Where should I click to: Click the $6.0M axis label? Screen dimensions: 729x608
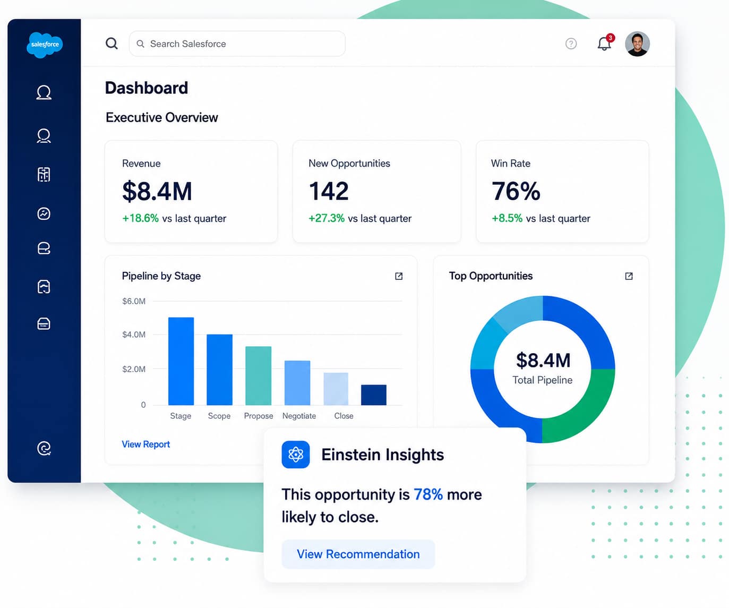[134, 301]
